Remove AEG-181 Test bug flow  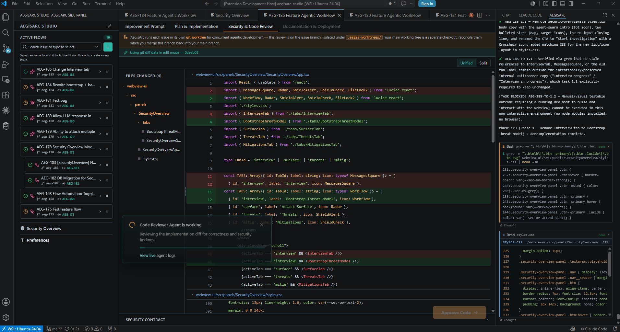[x=107, y=103]
